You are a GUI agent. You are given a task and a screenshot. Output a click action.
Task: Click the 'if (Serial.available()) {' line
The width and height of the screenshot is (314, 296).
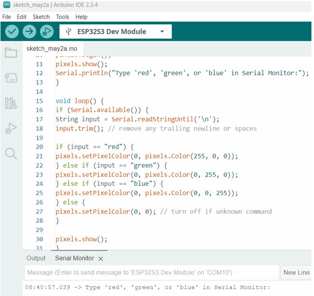pos(102,110)
